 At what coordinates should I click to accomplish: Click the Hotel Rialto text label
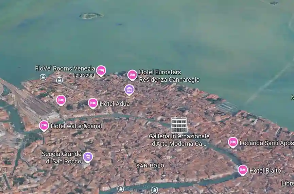265,170
